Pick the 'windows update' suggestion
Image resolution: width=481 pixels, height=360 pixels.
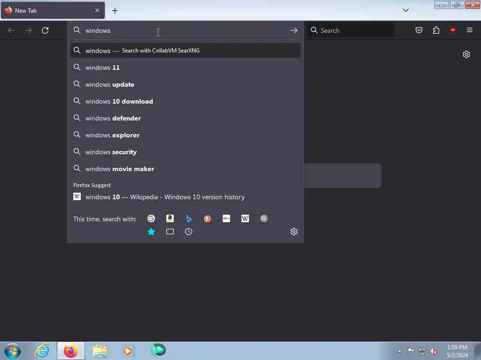pos(185,84)
